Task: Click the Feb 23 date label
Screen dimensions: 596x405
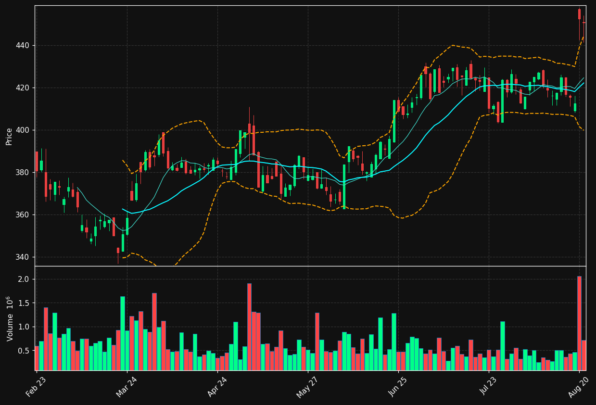Action: point(36,386)
